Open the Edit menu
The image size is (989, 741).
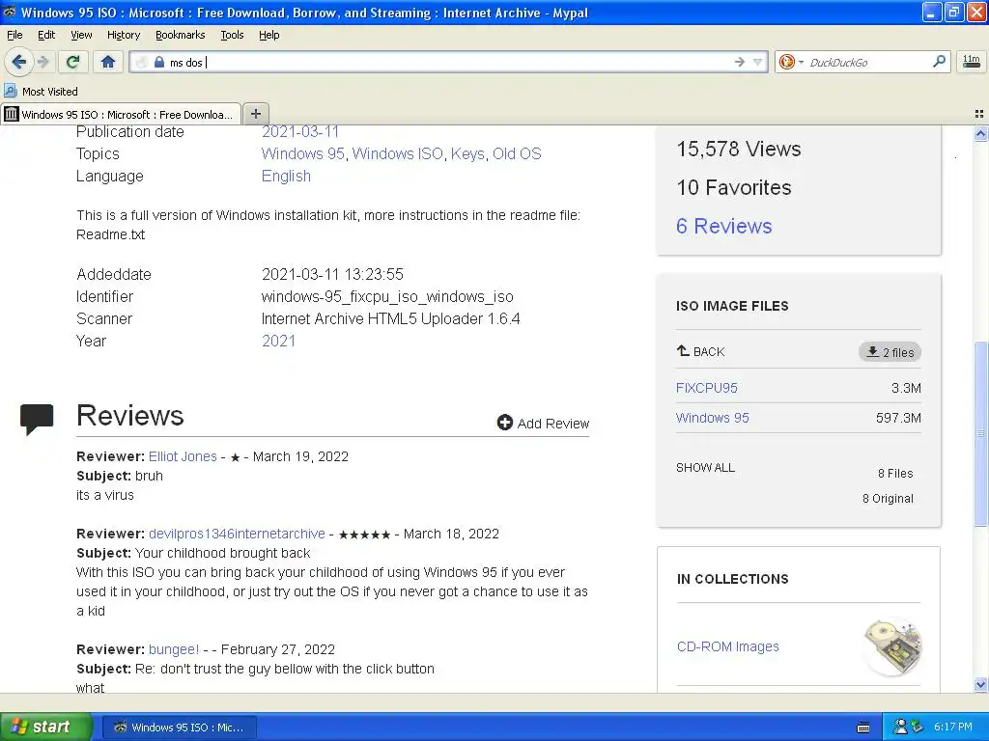tap(46, 36)
